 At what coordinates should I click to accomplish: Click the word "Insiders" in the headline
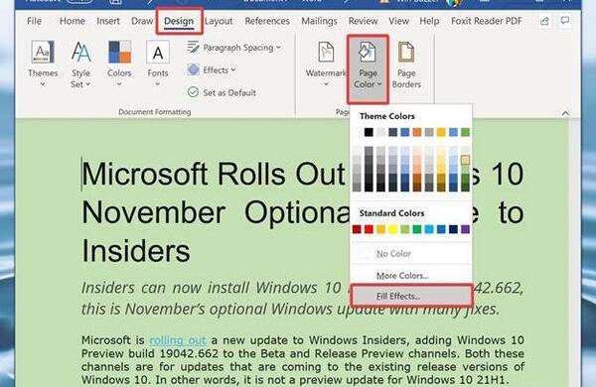(x=136, y=251)
